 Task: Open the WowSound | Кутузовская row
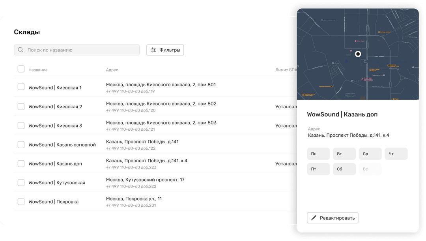[x=57, y=183]
